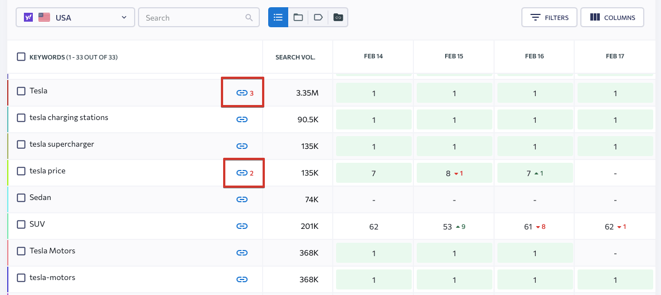The width and height of the screenshot is (661, 295).
Task: Tick the tesla charging stations checkbox
Action: pyautogui.click(x=21, y=118)
